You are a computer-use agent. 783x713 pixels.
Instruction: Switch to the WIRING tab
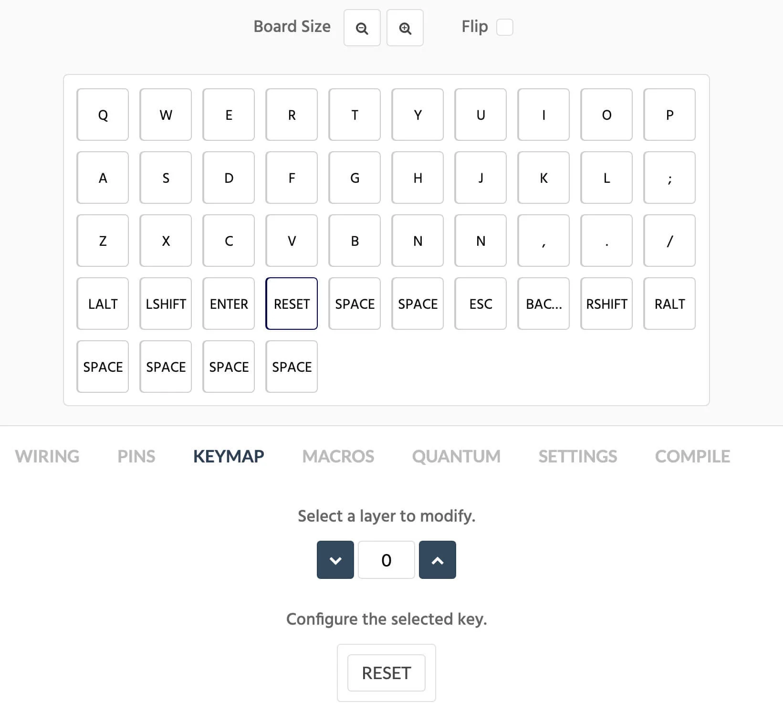pos(47,456)
